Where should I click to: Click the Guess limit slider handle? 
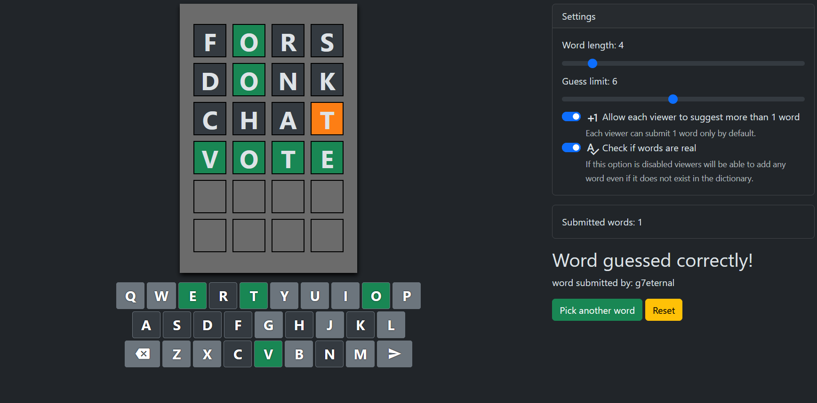(x=673, y=99)
